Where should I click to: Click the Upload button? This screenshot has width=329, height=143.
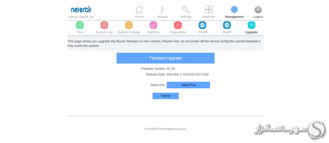[166, 96]
